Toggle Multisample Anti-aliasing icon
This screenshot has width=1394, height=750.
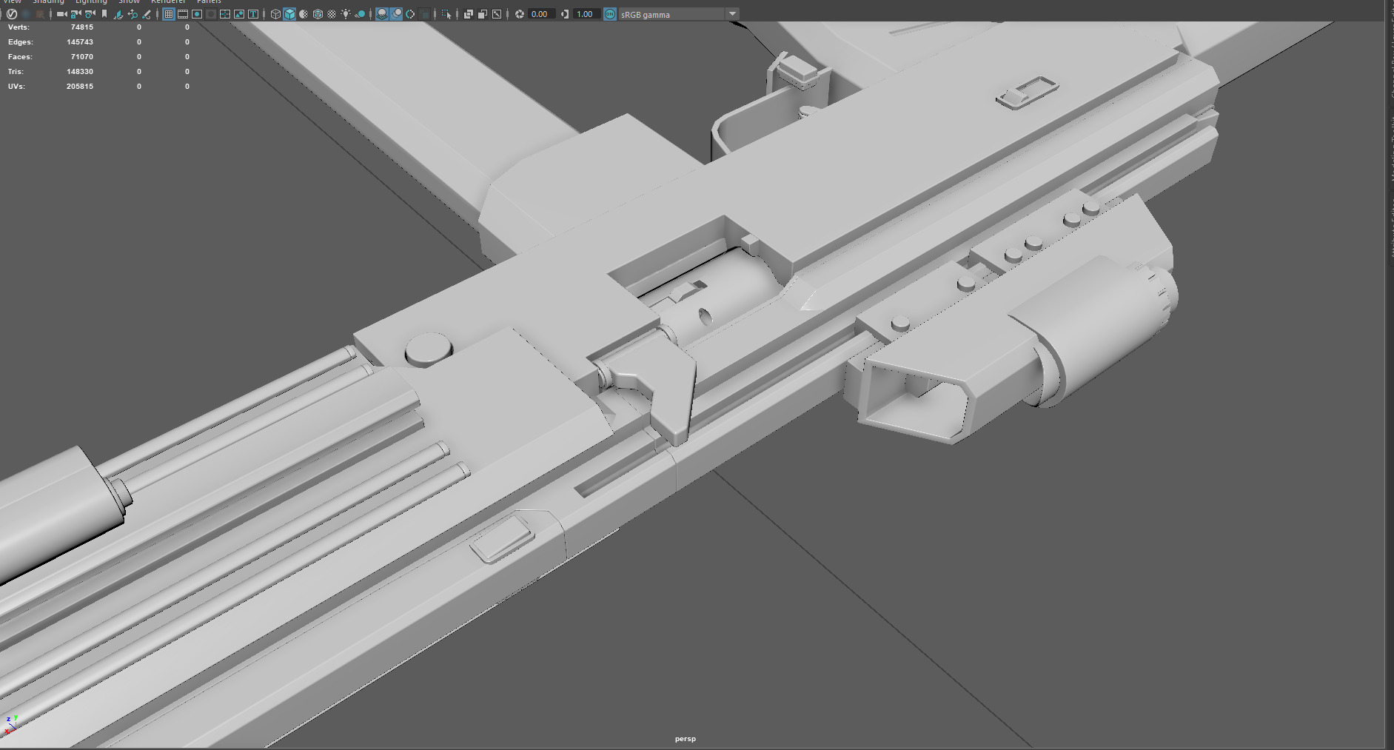click(x=410, y=14)
